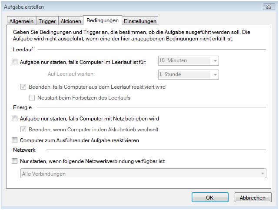Switch to the Einstellungen tab

coord(140,21)
